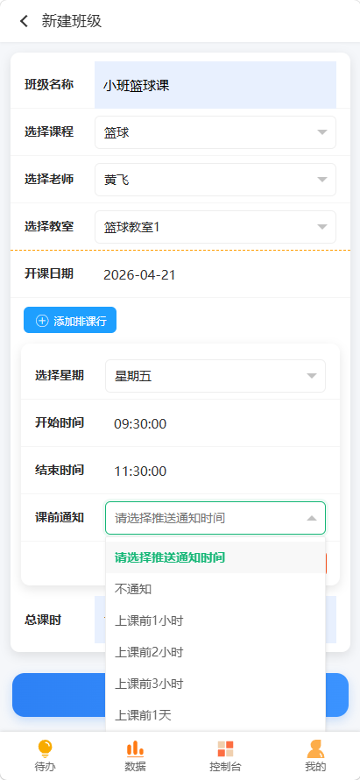Expand the 选择课程 dropdown arrow
Screen dimensions: 360x780
[322, 132]
